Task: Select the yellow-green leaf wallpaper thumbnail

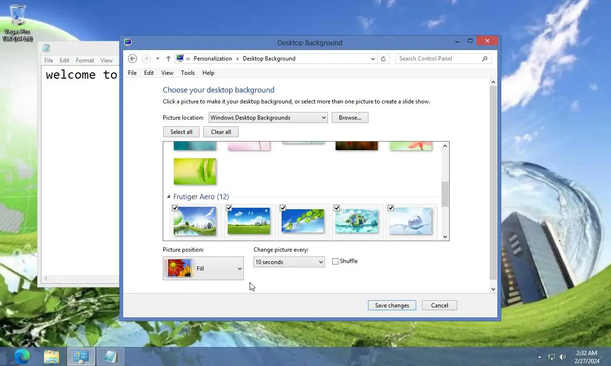Action: (x=195, y=172)
